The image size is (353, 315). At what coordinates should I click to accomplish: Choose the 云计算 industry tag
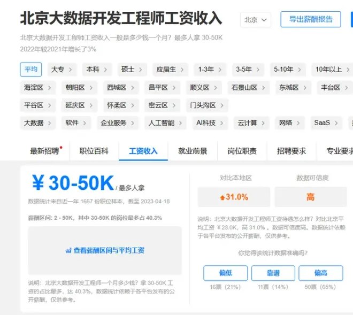click(251, 123)
